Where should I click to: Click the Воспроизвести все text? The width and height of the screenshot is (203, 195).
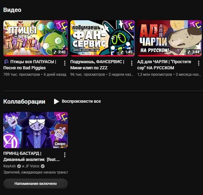[x=81, y=101]
